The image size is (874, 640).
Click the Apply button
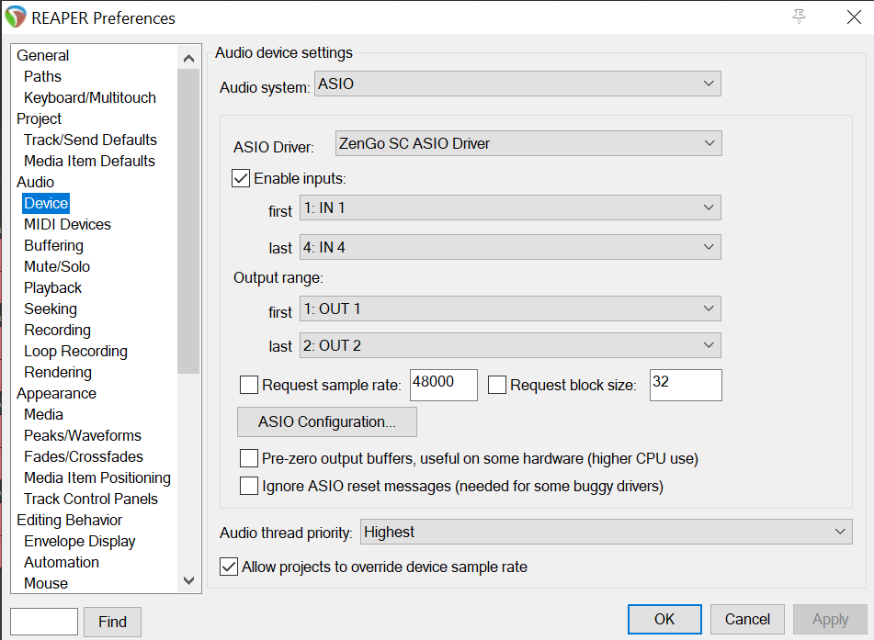tap(830, 620)
